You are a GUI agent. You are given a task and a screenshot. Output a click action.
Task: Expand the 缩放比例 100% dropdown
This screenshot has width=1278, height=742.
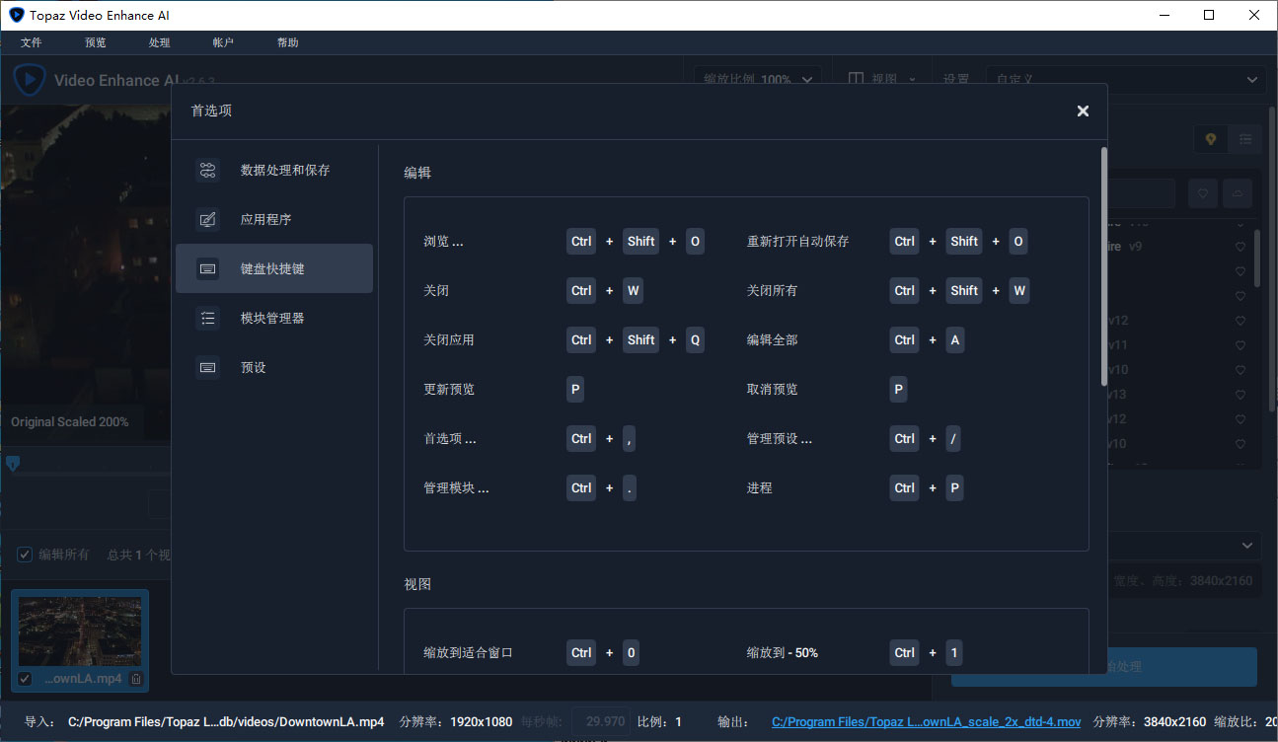(758, 79)
